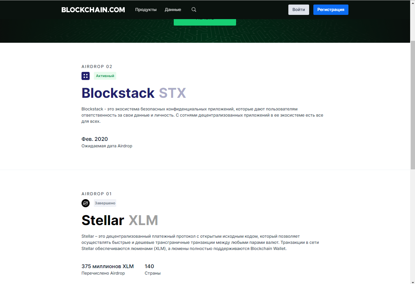The image size is (415, 284).
Task: Go to the BLOCKCHAIN.COM home logo
Action: point(93,10)
